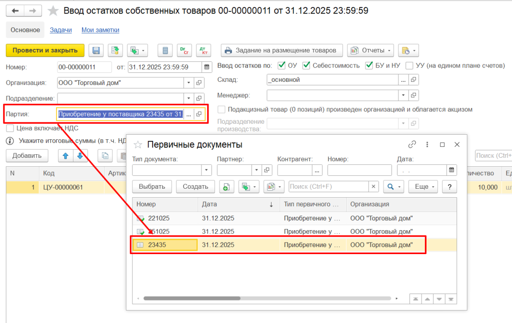The width and height of the screenshot is (512, 323).
Task: Uncheck the ОУ checkbox
Action: (281, 65)
